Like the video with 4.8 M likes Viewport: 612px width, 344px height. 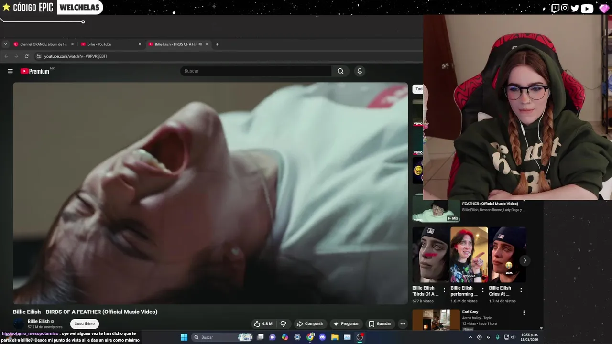click(x=262, y=323)
